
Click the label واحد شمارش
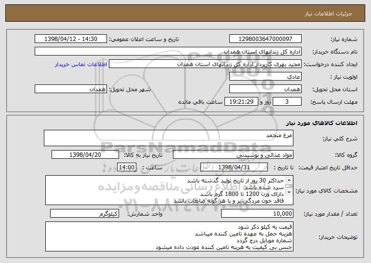point(145,214)
